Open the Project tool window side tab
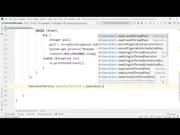The width and height of the screenshot is (180, 135). click(x=2, y=30)
